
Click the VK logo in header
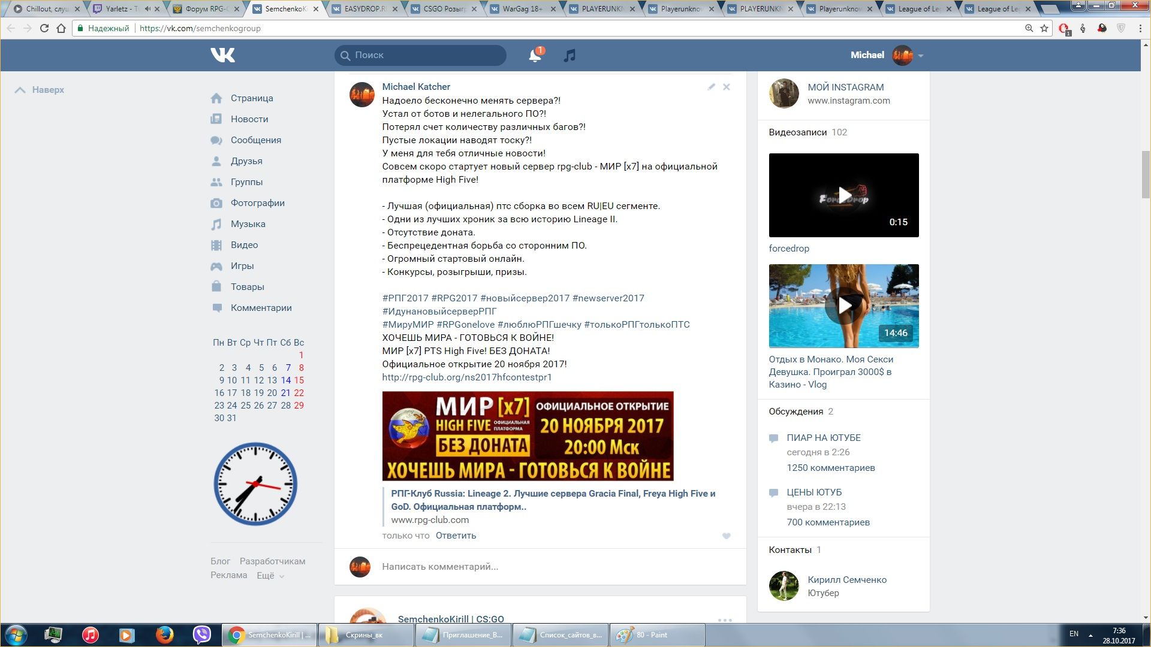[x=222, y=55]
